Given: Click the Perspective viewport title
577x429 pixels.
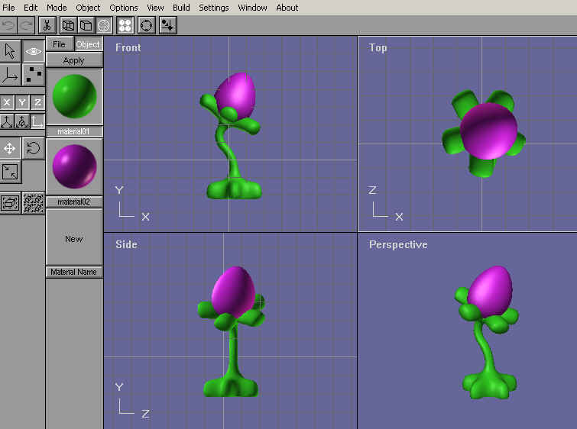Looking at the screenshot, I should 398,245.
